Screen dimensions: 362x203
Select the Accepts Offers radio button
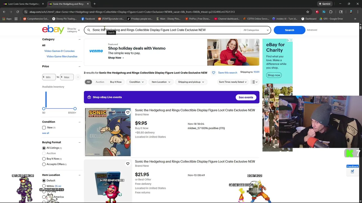pos(44,164)
